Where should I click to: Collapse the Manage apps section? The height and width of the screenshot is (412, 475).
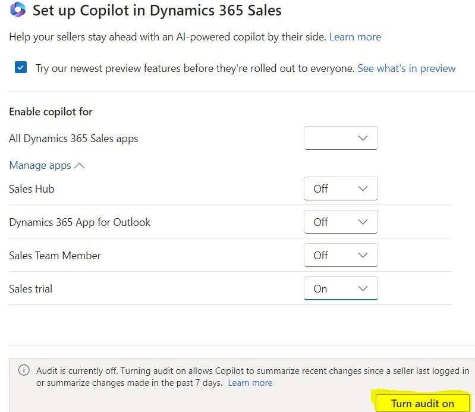pyautogui.click(x=47, y=165)
